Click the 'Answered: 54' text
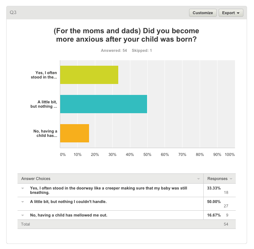254x249 pixels. pyautogui.click(x=114, y=50)
